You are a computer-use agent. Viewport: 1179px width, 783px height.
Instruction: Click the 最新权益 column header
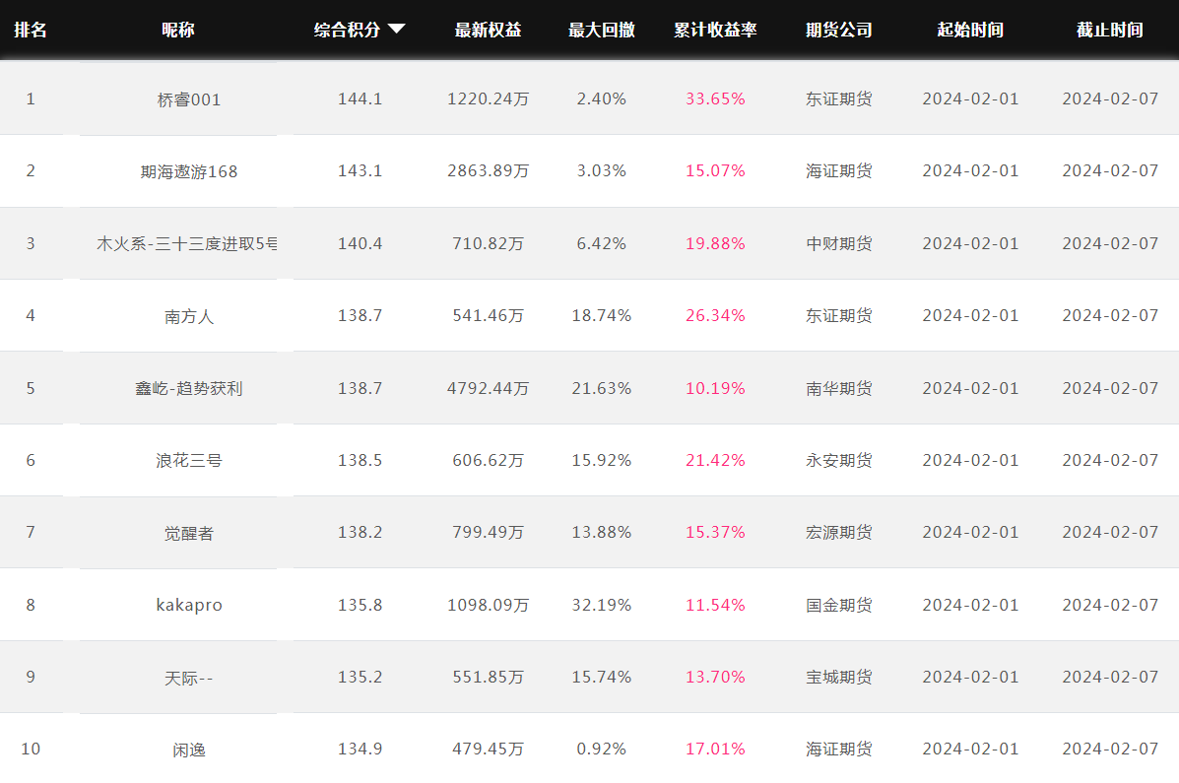(x=488, y=30)
